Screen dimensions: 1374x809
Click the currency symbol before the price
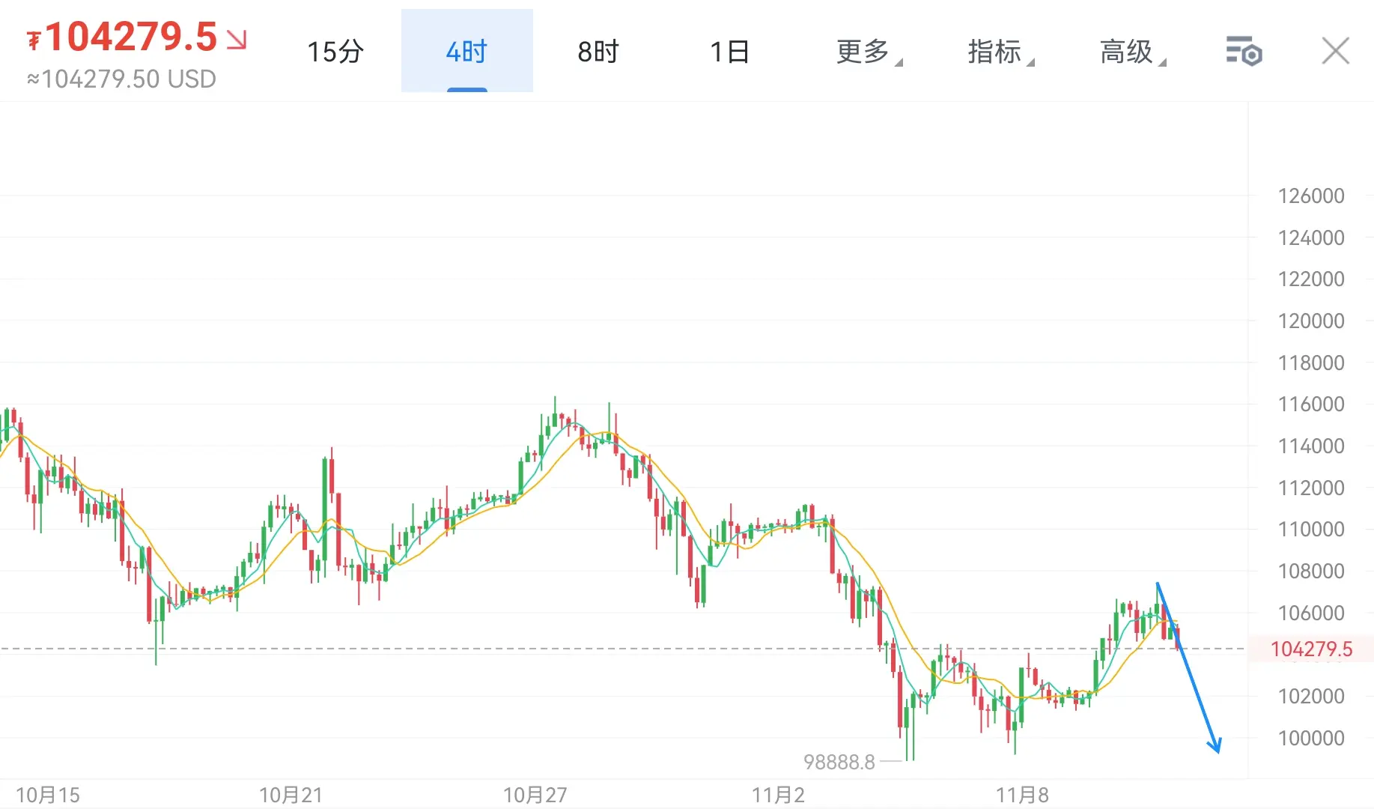coord(34,40)
